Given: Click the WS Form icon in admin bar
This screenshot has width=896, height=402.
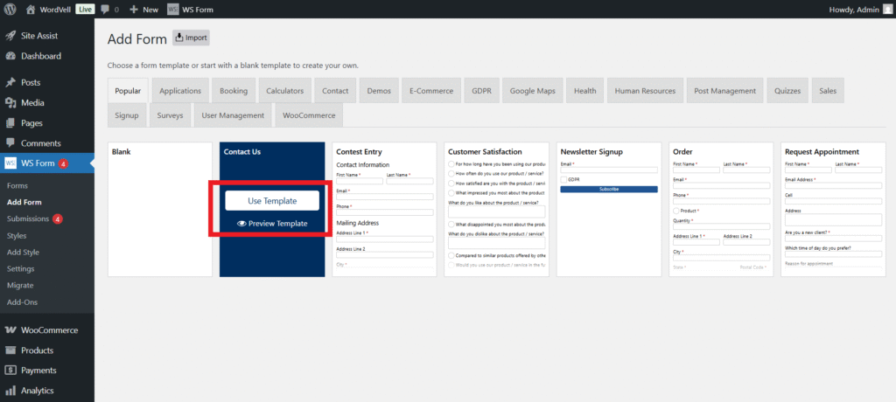Looking at the screenshot, I should tap(173, 9).
